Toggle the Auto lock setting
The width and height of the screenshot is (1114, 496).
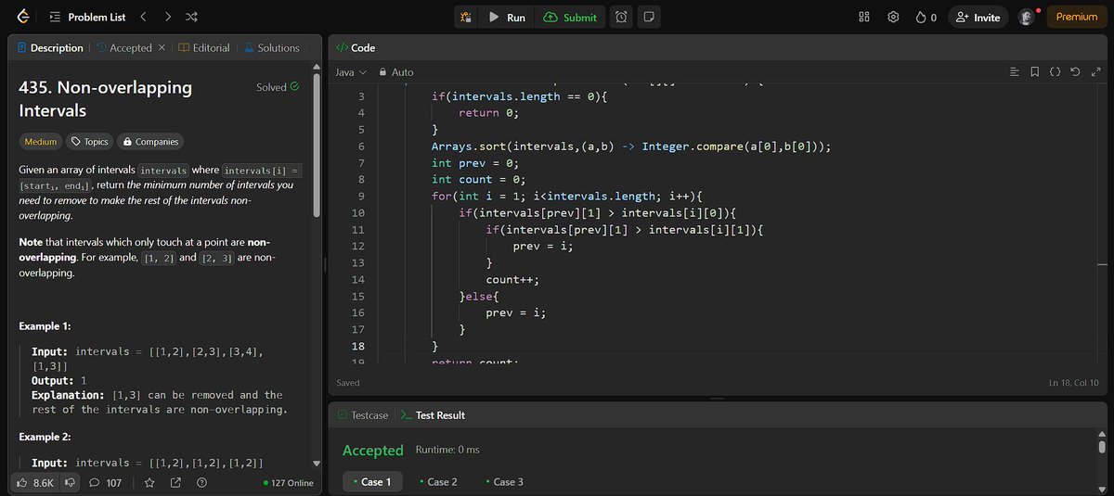click(x=395, y=72)
